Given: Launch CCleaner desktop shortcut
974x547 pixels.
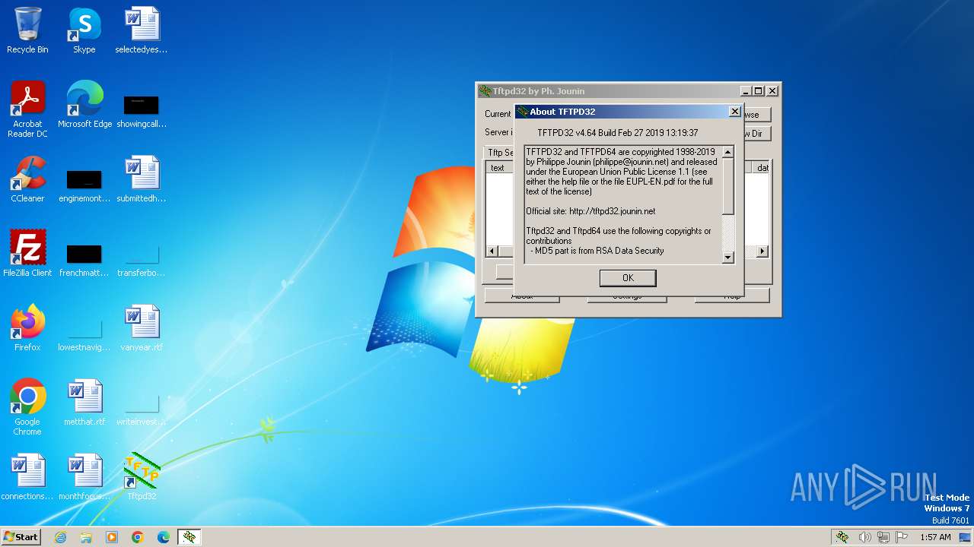Looking at the screenshot, I should pos(27,179).
